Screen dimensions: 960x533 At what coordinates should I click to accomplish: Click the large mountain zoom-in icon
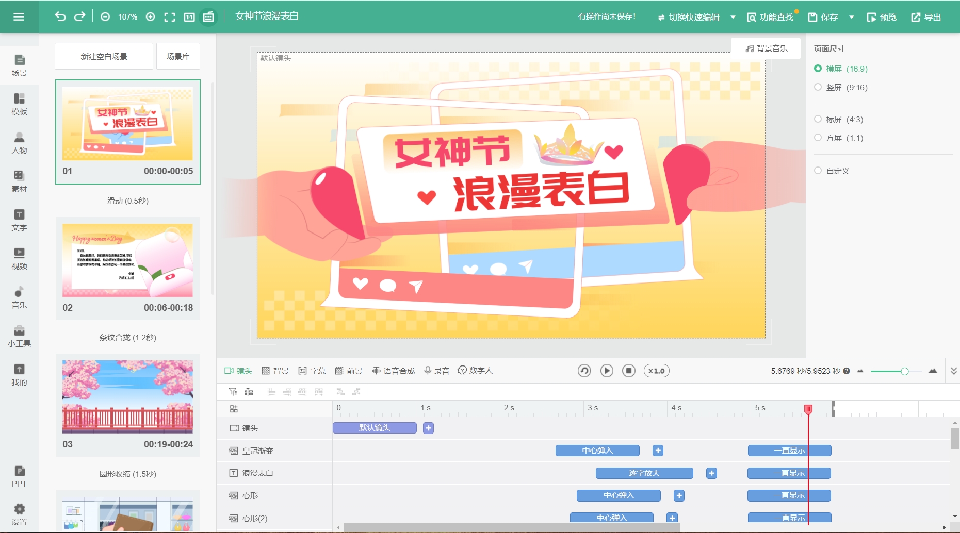pos(933,371)
